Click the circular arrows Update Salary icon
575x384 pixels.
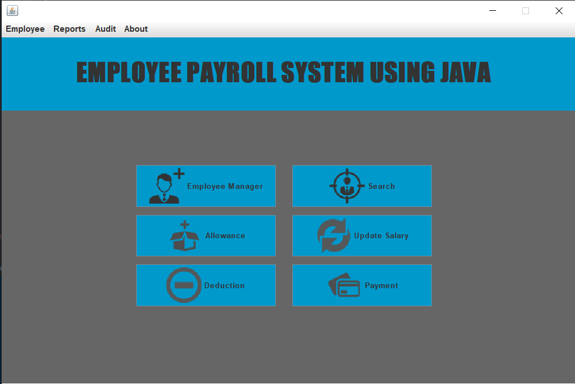coord(334,236)
